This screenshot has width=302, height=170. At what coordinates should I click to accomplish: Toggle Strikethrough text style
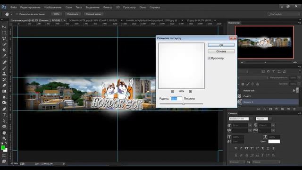[273, 148]
